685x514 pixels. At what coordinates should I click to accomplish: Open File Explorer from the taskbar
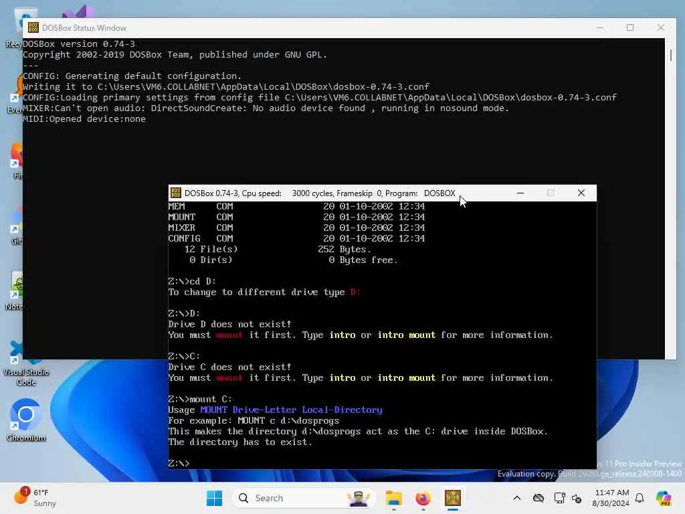[x=393, y=498]
